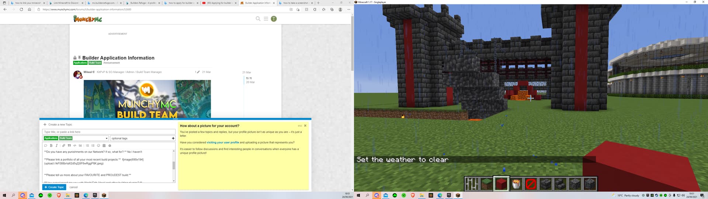Click the grass block hotbar slot
The width and height of the screenshot is (708, 199).
click(486, 184)
